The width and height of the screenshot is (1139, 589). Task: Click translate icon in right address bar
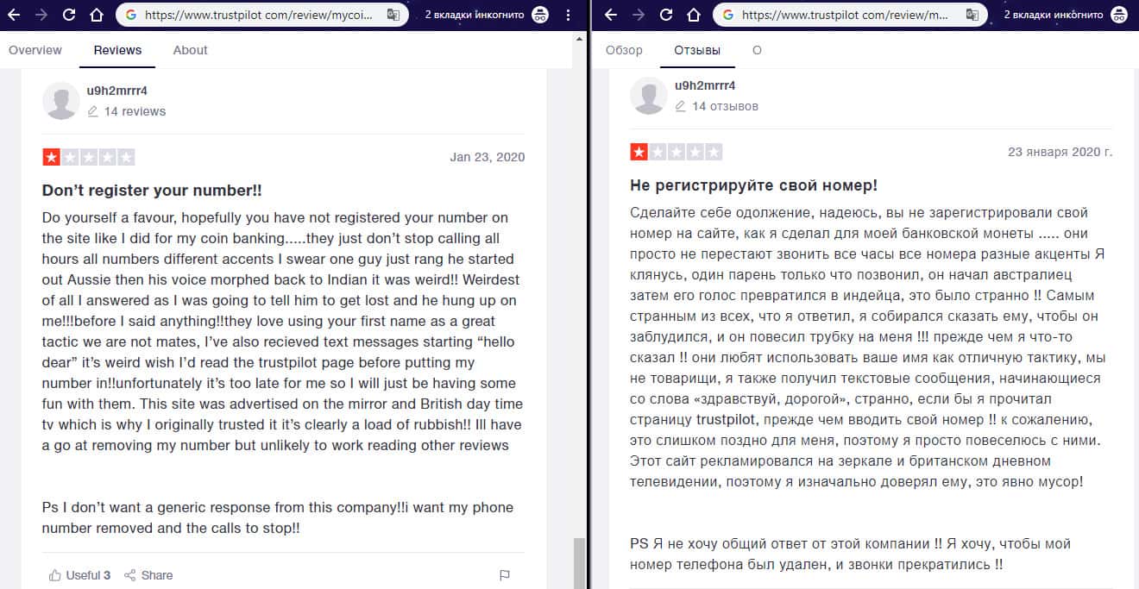[x=972, y=15]
